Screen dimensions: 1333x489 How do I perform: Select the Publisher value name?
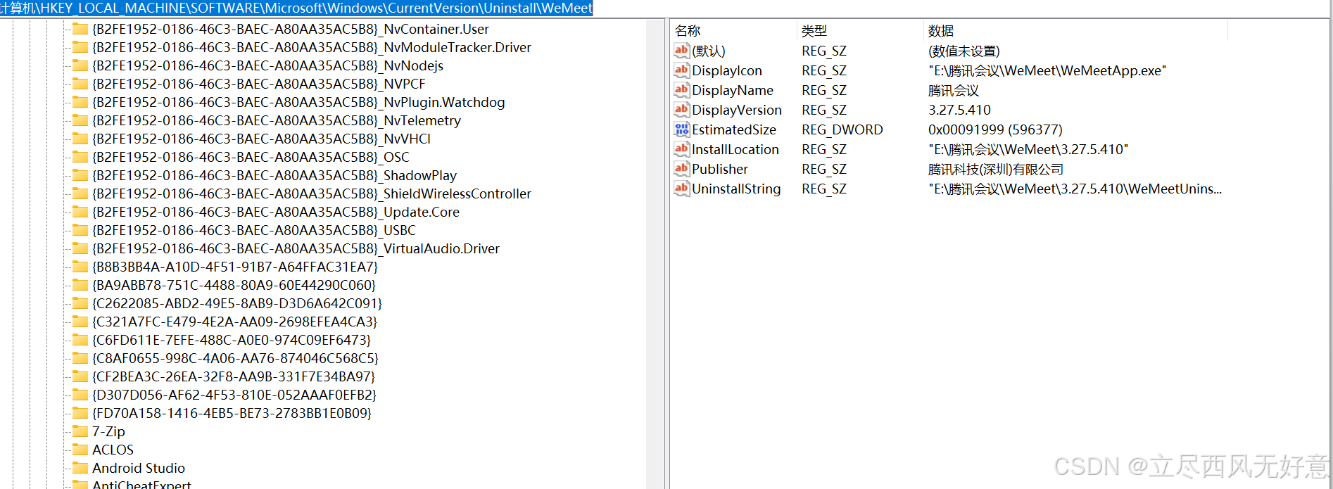720,169
